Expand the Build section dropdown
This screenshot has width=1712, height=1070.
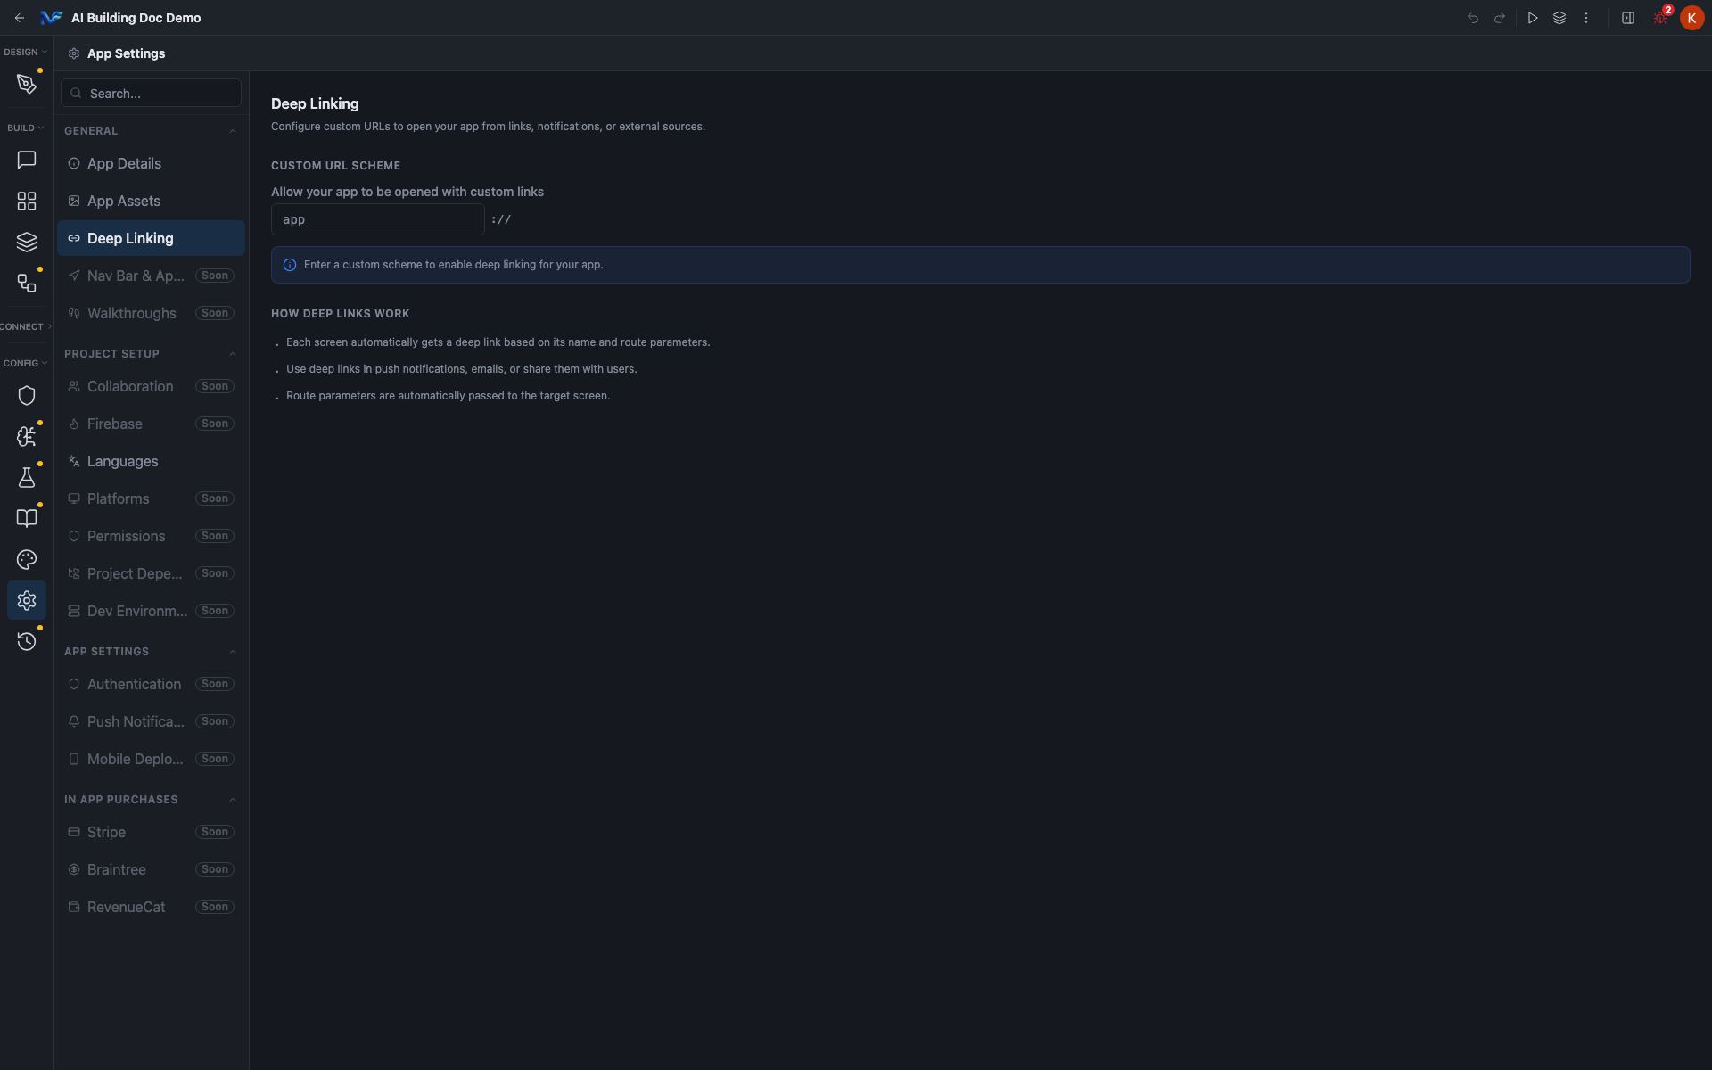click(x=25, y=128)
